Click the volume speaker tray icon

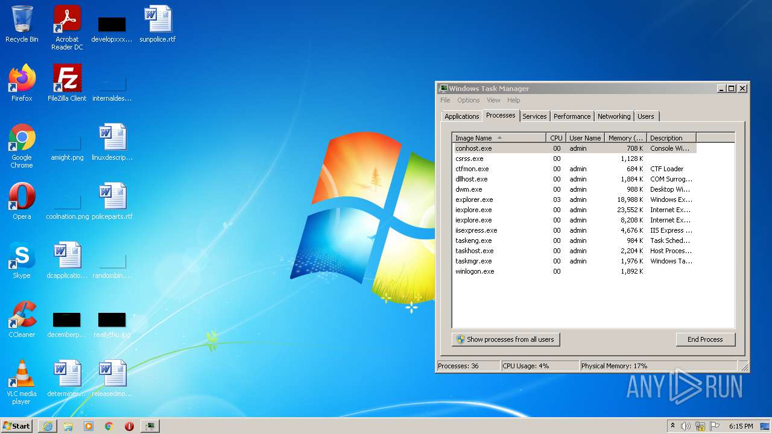pos(686,426)
